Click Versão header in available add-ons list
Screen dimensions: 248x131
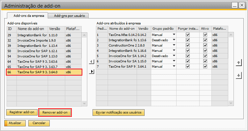point(56,29)
